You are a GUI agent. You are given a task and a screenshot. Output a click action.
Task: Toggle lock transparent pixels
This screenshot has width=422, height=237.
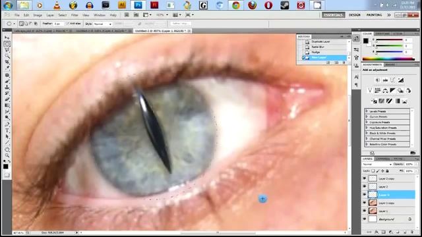tap(373, 171)
